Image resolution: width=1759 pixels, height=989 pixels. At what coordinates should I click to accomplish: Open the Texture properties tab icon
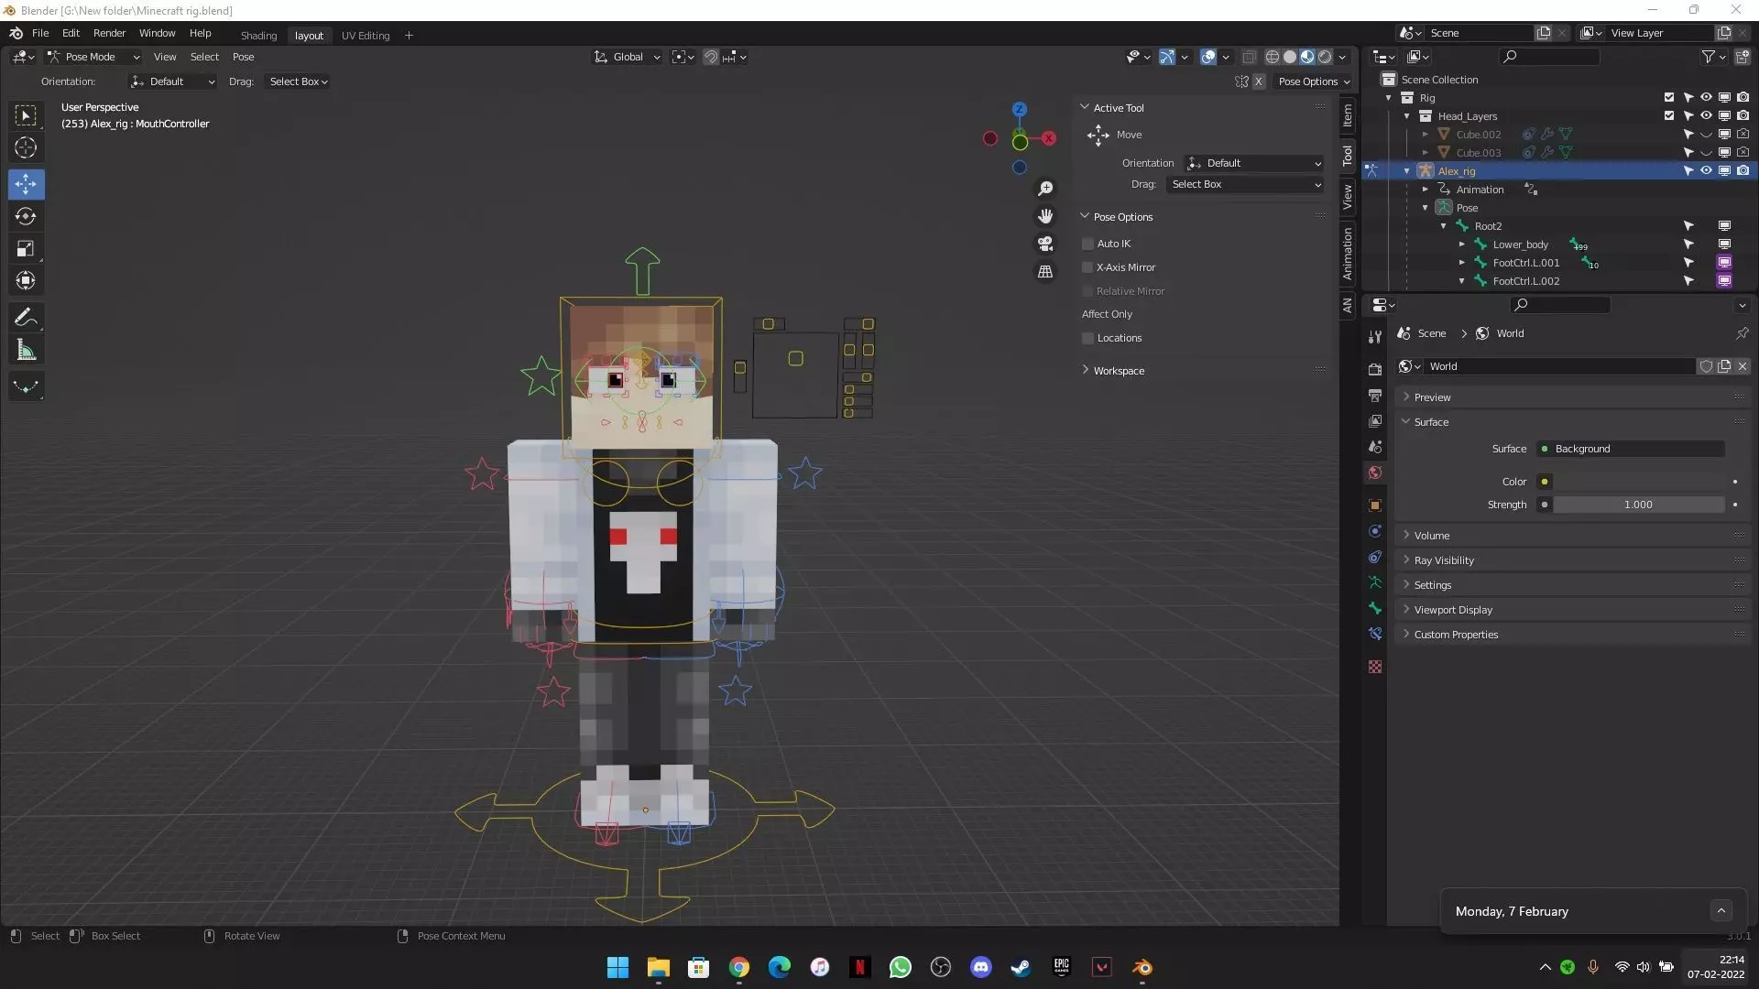(x=1374, y=667)
